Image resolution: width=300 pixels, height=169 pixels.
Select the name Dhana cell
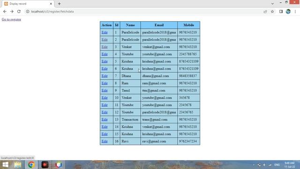pos(130,76)
